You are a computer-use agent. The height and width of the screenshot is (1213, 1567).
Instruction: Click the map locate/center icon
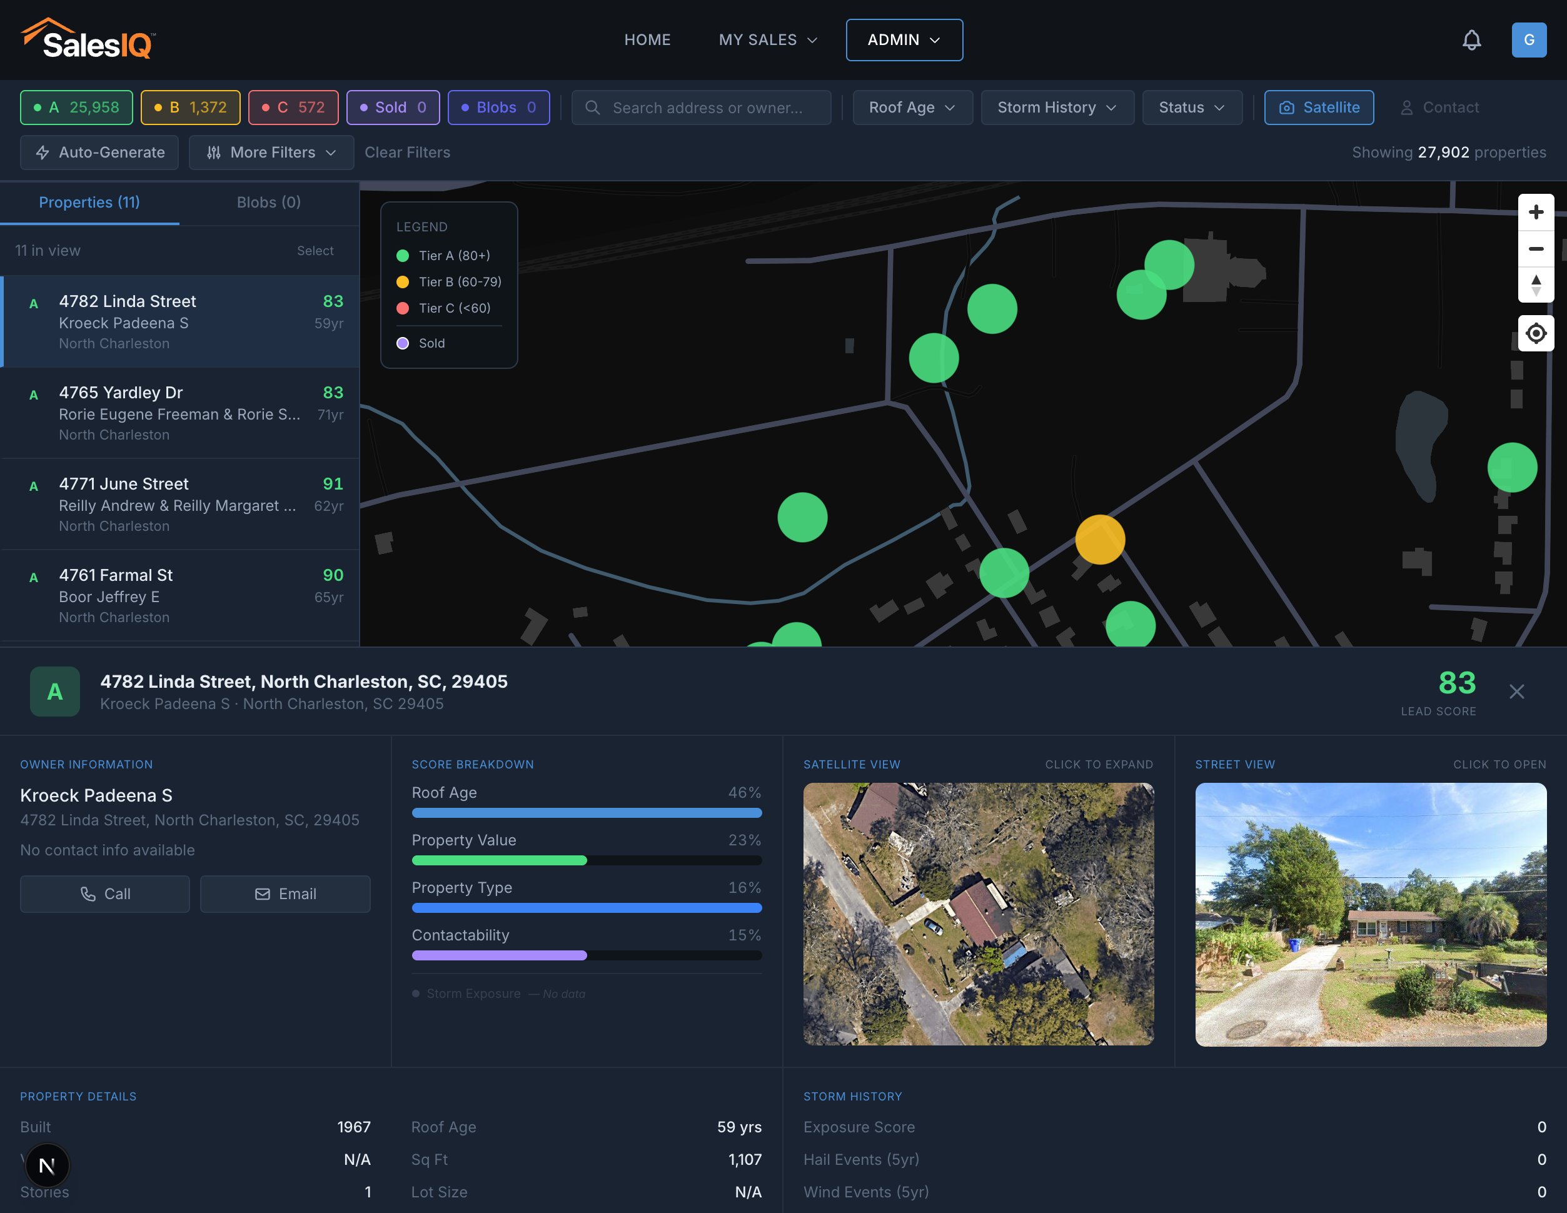tap(1536, 333)
